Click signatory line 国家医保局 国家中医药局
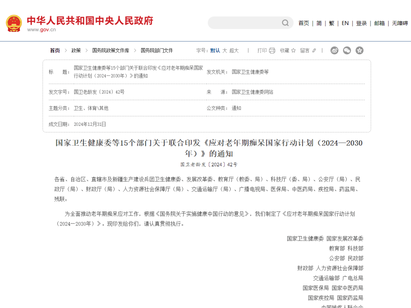Image resolution: width=411 pixels, height=308 pixels. point(333,288)
